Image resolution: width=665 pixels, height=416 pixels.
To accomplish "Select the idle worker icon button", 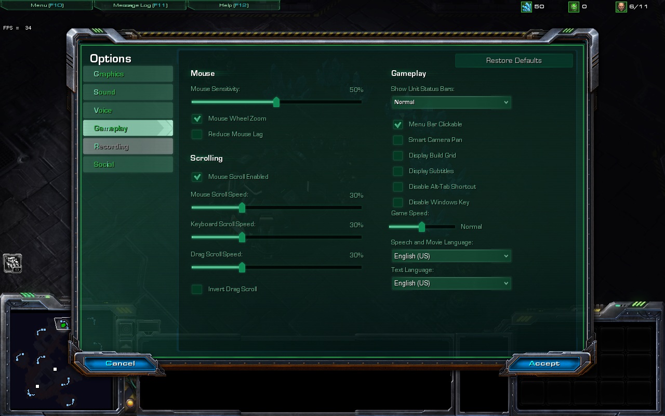I will [x=12, y=264].
